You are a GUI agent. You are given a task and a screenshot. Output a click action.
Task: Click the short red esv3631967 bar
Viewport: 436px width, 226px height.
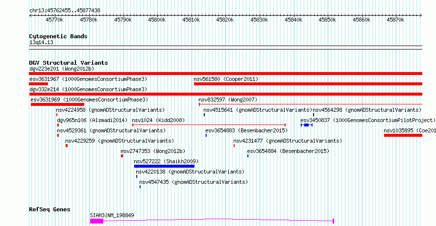[x=38, y=84]
